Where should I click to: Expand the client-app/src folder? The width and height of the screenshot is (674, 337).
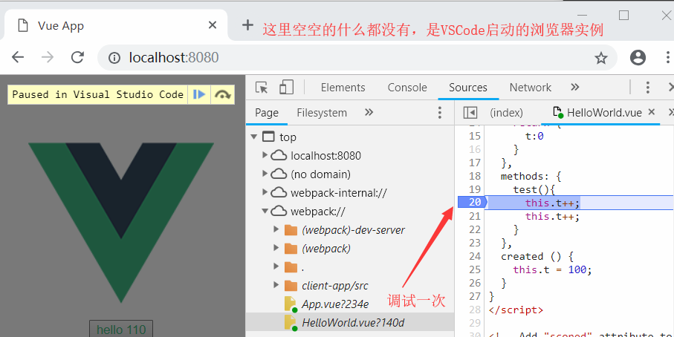tap(276, 285)
